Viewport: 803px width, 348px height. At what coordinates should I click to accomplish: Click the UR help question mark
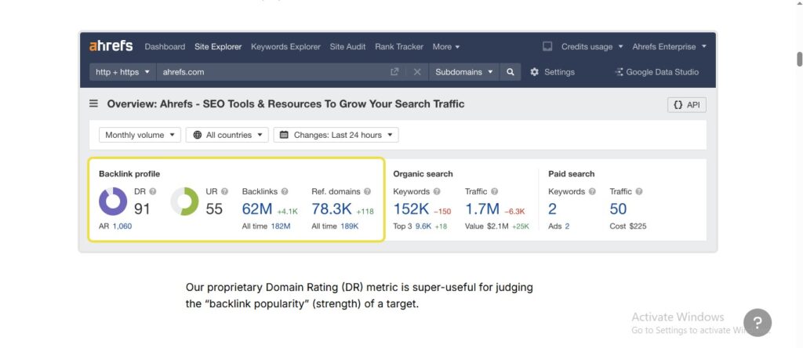pyautogui.click(x=224, y=191)
